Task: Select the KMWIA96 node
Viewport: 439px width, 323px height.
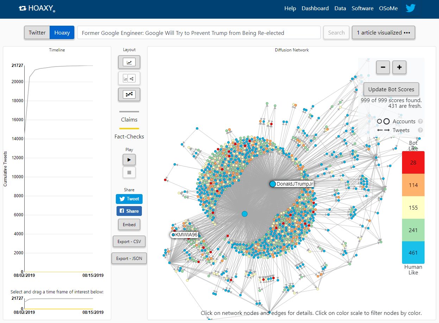Action: (x=173, y=235)
